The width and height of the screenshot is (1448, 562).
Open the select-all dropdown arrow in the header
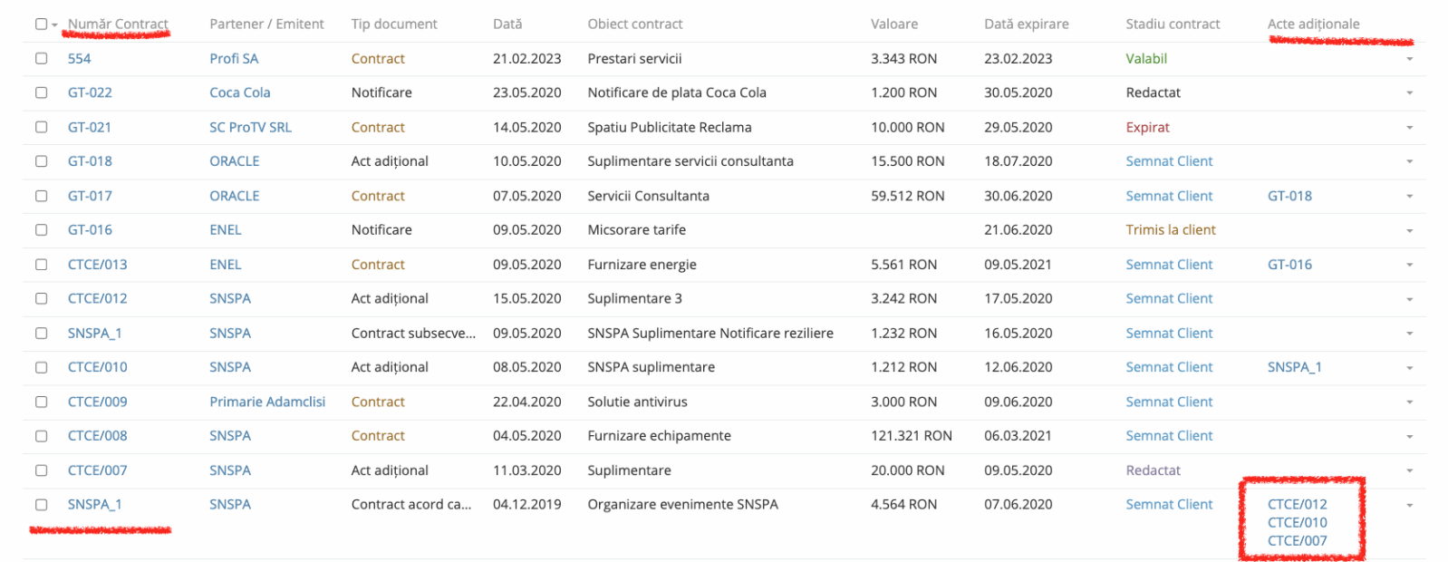tap(54, 25)
